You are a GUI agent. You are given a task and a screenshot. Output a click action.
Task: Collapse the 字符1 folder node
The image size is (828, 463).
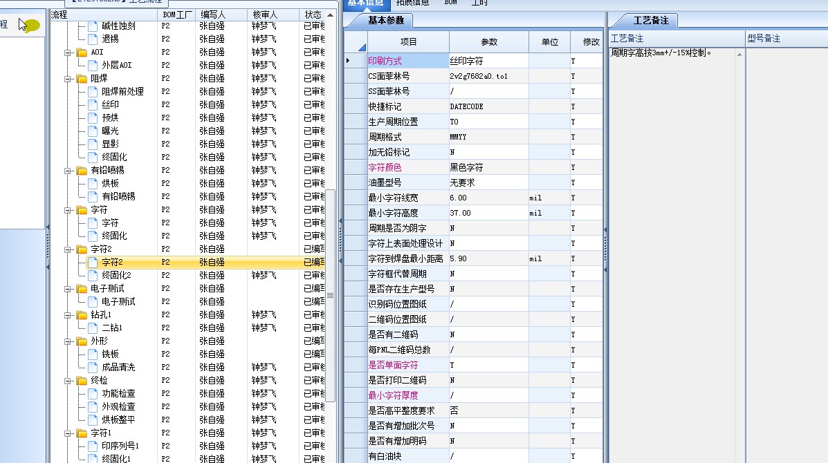click(68, 433)
